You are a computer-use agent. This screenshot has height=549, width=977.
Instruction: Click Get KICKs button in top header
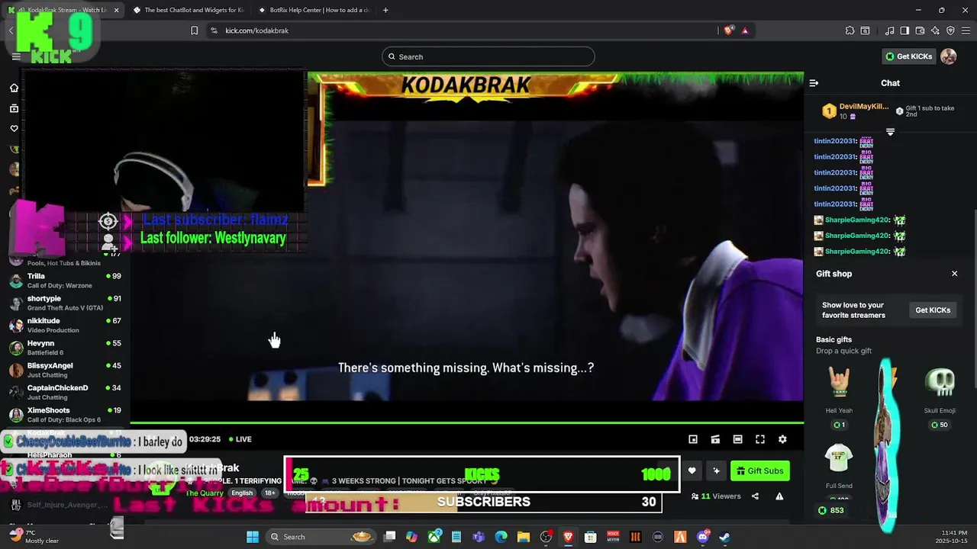[908, 56]
